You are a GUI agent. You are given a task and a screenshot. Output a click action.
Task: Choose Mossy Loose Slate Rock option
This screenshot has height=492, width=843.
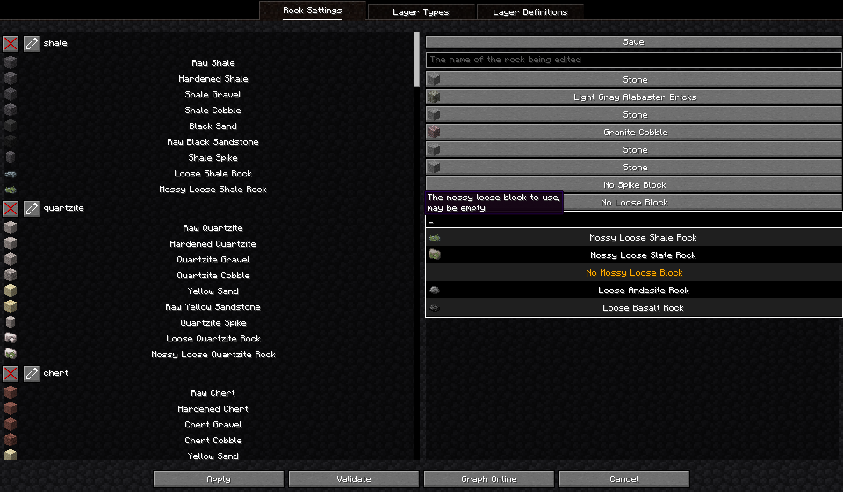[634, 255]
